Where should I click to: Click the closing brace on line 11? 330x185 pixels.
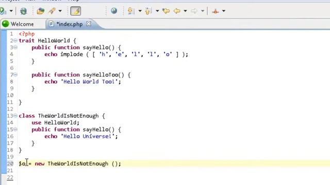(20, 102)
